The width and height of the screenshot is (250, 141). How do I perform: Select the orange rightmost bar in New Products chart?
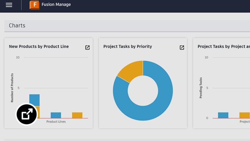pyautogui.click(x=77, y=115)
